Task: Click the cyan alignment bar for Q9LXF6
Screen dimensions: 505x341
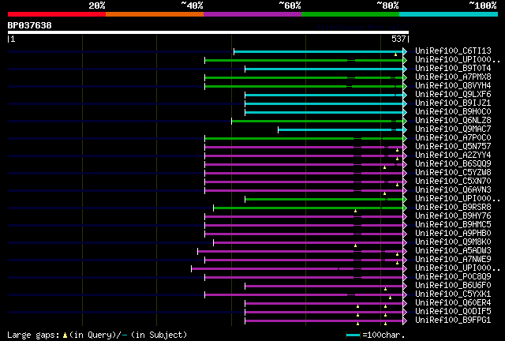Action: 324,95
